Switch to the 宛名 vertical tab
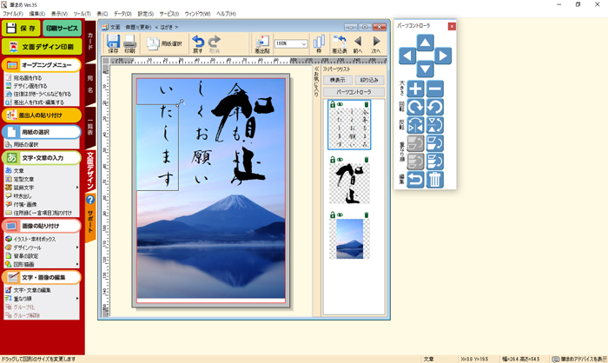The height and width of the screenshot is (363, 608). point(89,83)
